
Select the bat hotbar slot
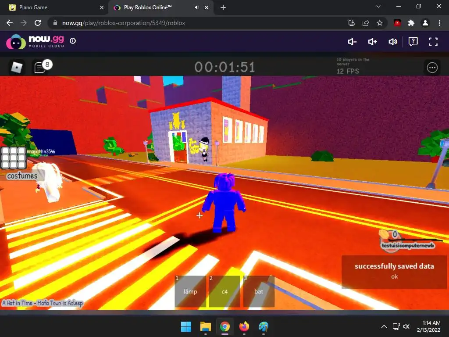[x=259, y=291]
